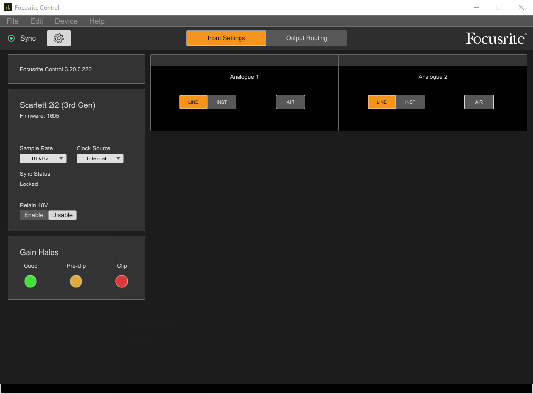533x394 pixels.
Task: Toggle AIR mode on Analogue 2
Action: click(479, 102)
